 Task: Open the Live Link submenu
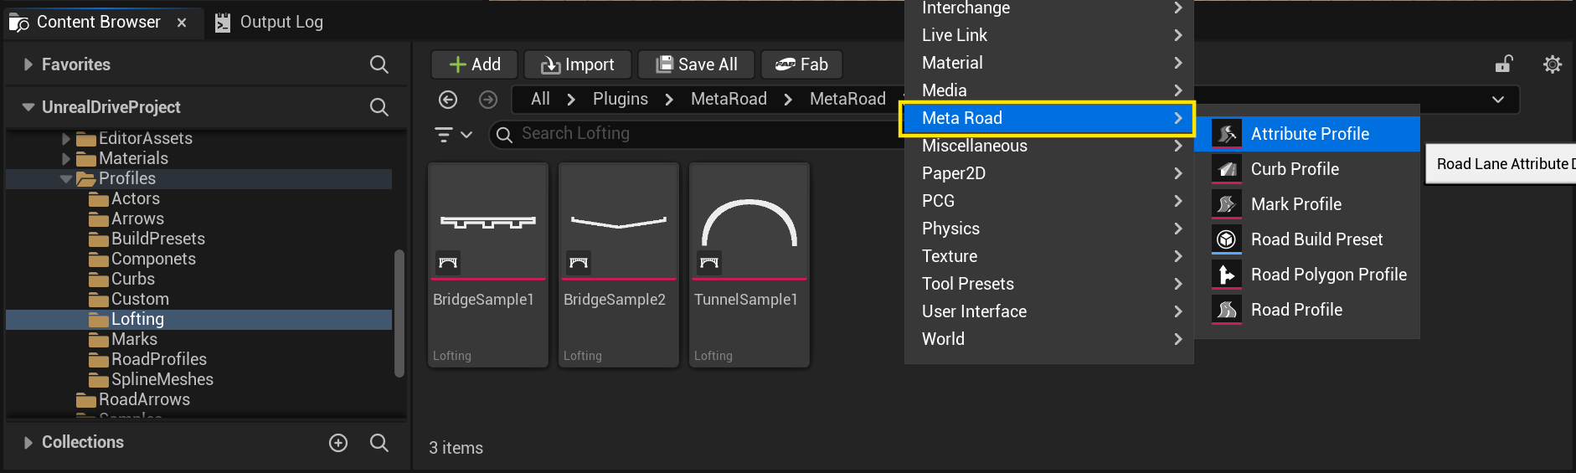[x=1048, y=35]
